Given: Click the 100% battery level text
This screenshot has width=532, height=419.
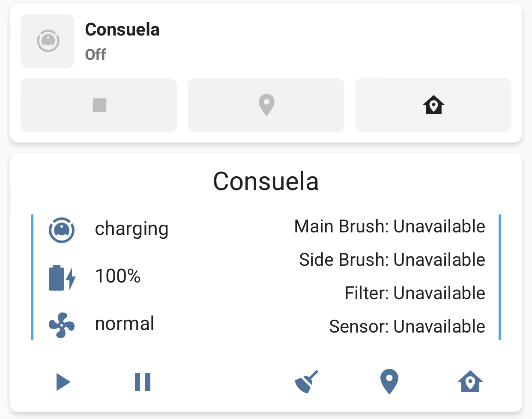Looking at the screenshot, I should click(x=117, y=276).
